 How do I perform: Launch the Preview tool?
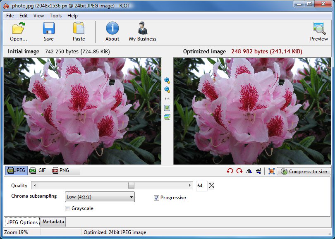pyautogui.click(x=319, y=31)
